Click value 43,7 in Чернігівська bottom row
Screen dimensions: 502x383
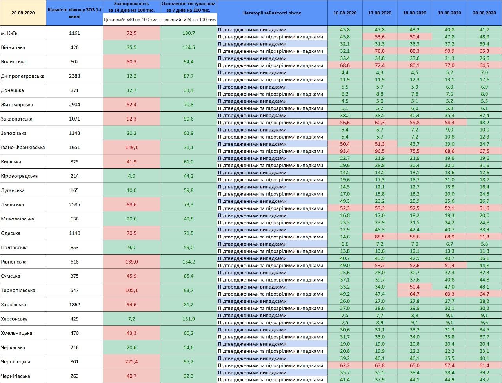pyautogui.click(x=484, y=380)
